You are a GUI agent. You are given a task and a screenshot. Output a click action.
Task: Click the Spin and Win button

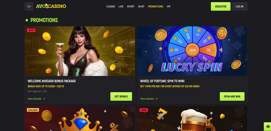232,96
